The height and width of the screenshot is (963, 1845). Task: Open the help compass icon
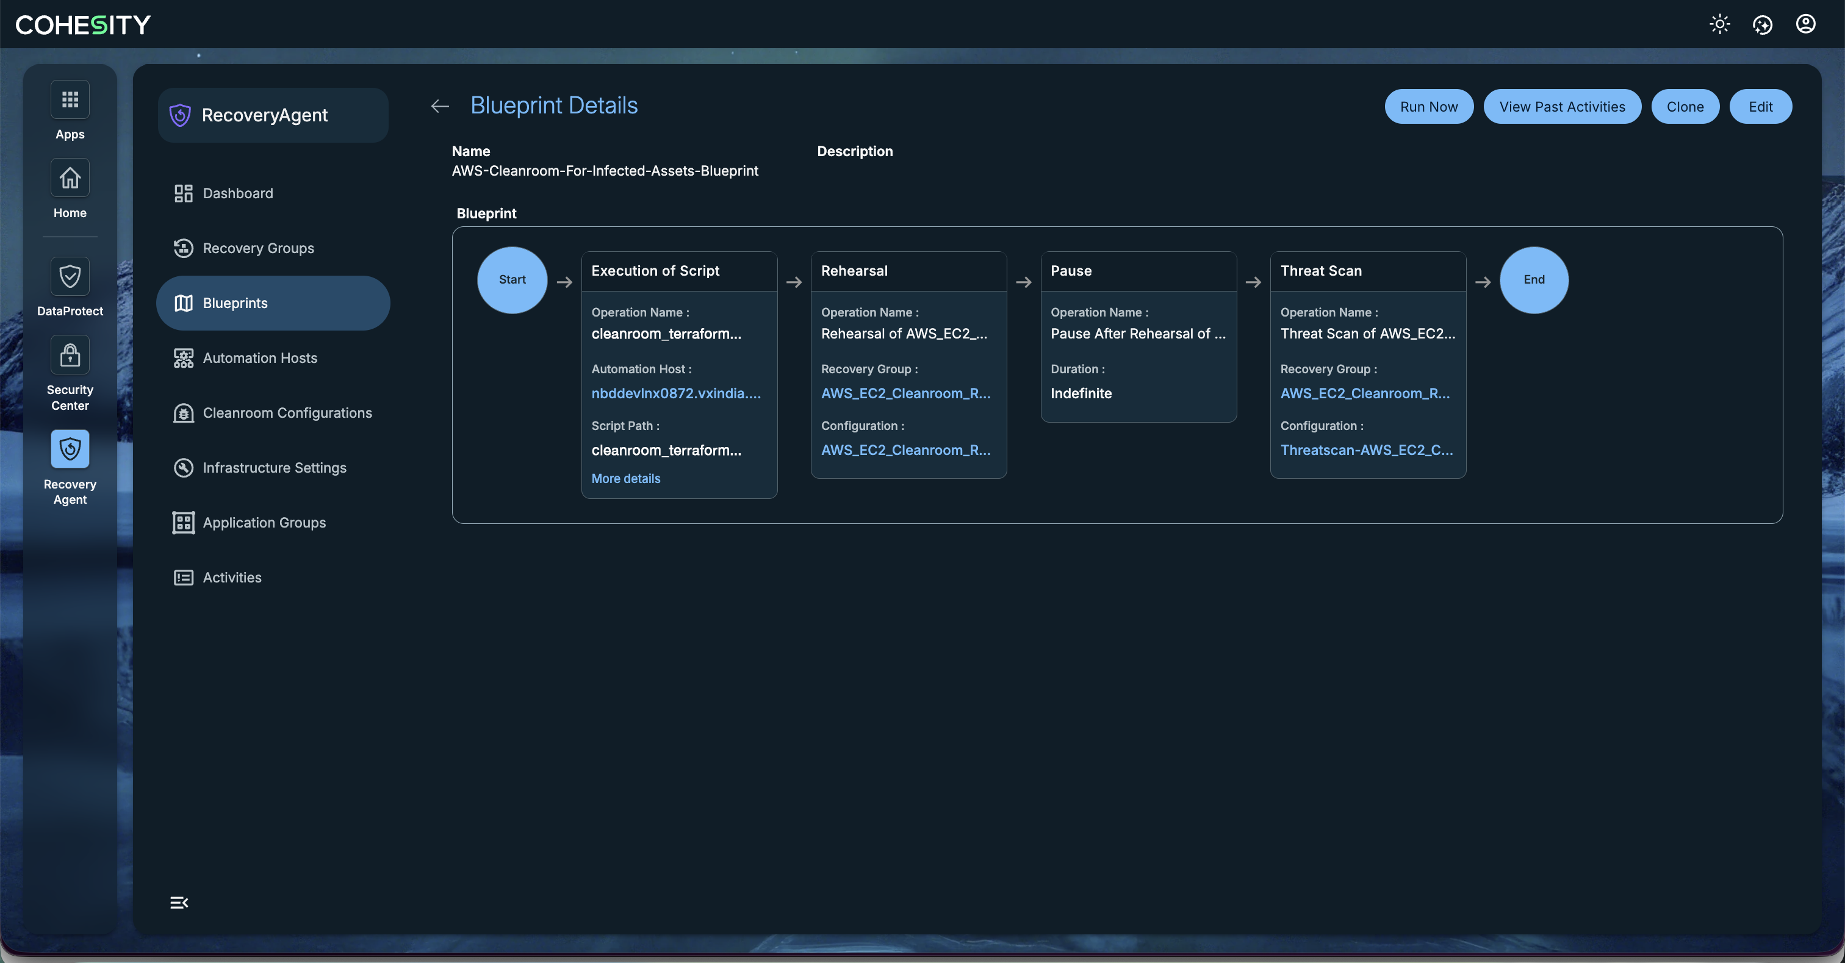coord(1762,24)
